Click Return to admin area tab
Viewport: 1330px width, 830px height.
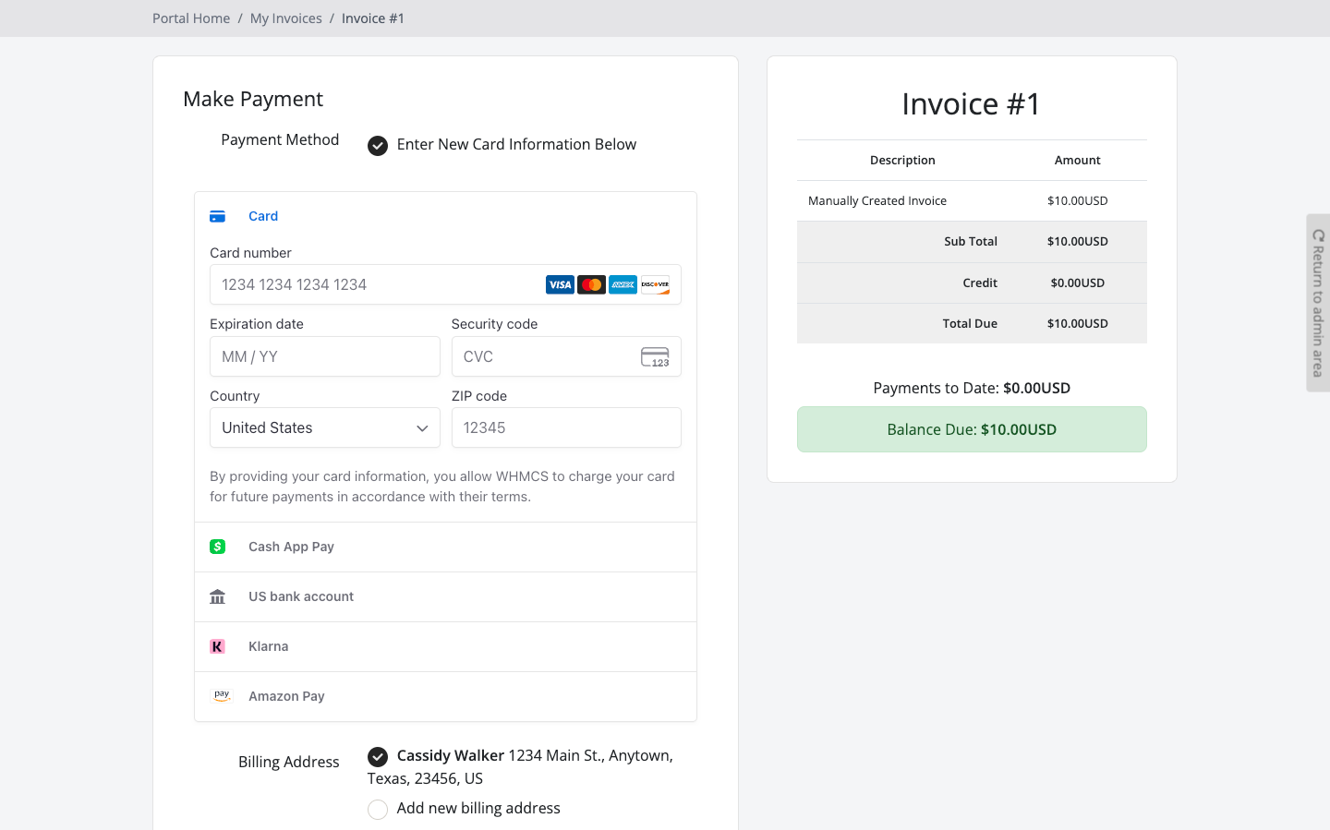pyautogui.click(x=1318, y=303)
